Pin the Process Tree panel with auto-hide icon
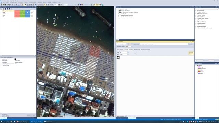Viewport: 219px width, 123px height. coord(192,7)
